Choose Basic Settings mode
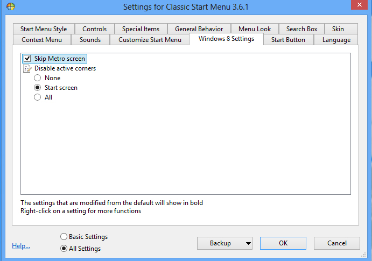 (64, 237)
